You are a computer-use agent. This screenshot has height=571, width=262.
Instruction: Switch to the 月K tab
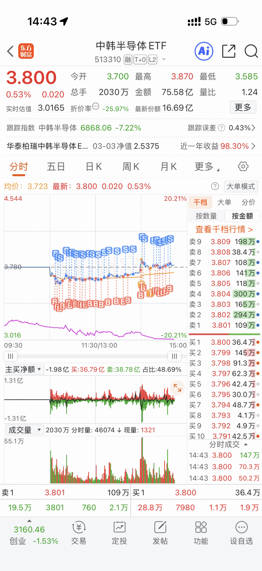click(168, 167)
